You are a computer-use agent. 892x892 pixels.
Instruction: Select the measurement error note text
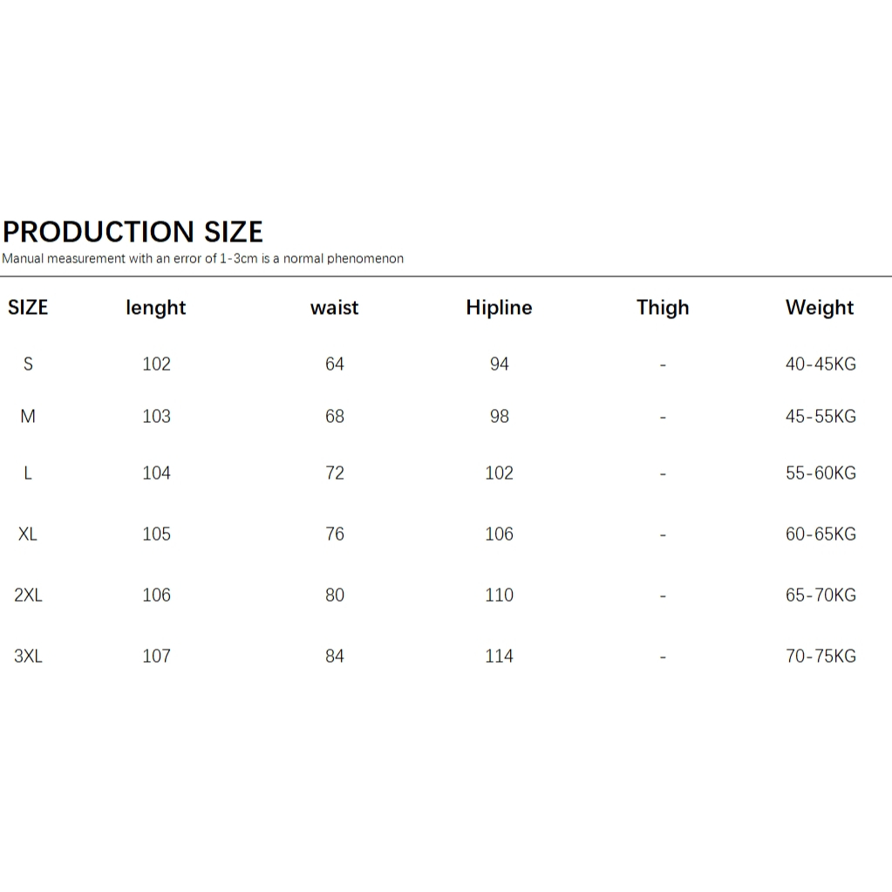(202, 259)
